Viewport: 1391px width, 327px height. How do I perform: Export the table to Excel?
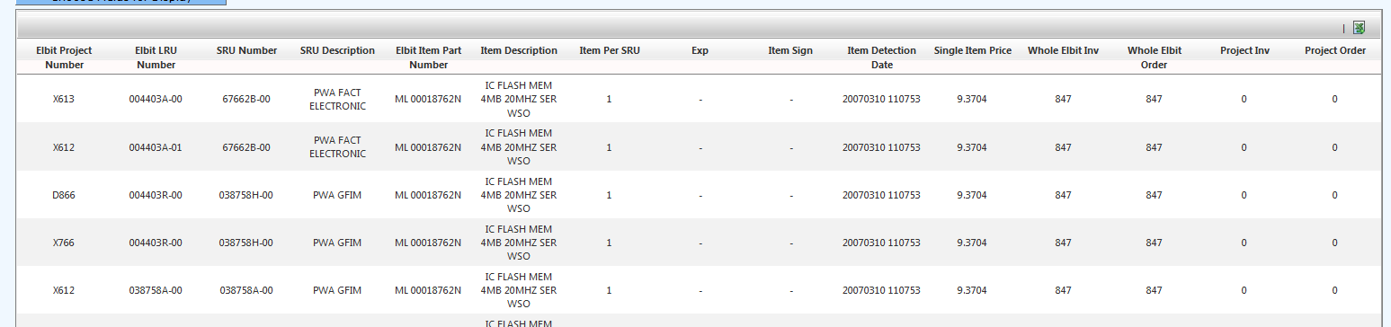pyautogui.click(x=1360, y=28)
